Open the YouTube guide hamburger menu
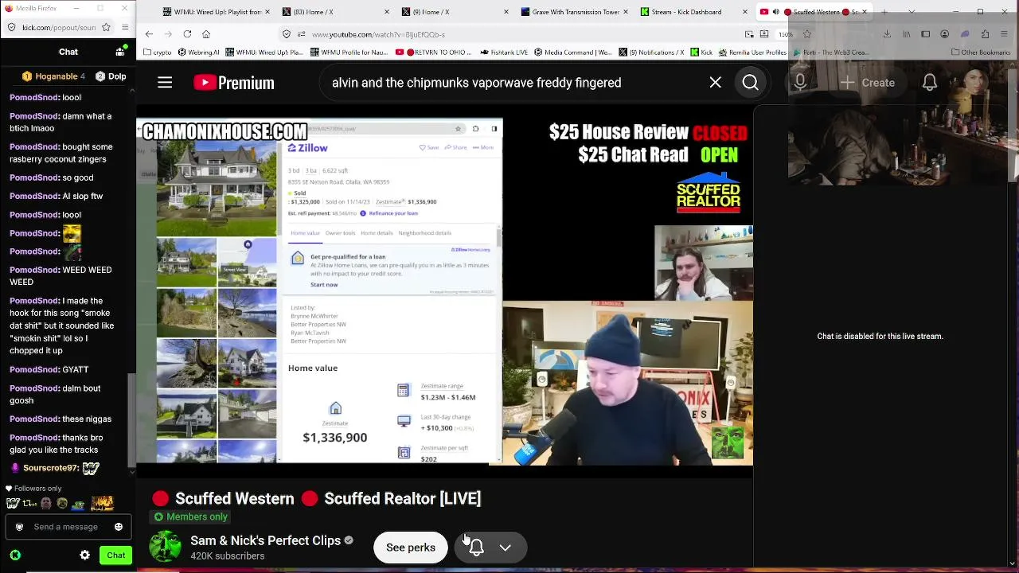This screenshot has width=1019, height=573. pyautogui.click(x=165, y=83)
